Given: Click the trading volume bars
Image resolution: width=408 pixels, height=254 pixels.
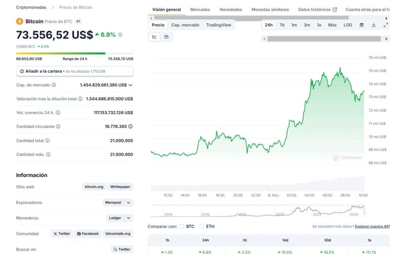Looking at the screenshot, I should tap(258, 184).
